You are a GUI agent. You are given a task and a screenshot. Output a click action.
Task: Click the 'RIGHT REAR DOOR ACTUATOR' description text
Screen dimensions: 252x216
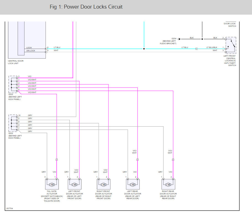168,195
